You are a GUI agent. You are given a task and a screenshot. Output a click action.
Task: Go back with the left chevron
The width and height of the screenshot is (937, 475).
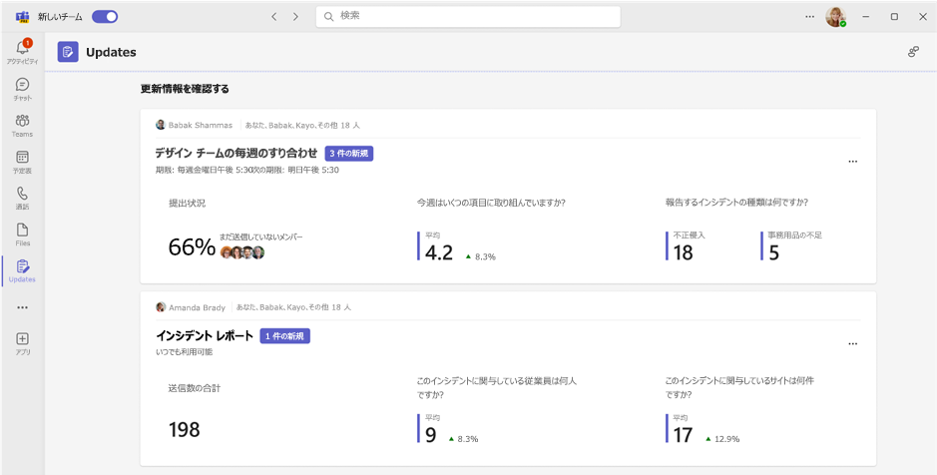click(274, 17)
